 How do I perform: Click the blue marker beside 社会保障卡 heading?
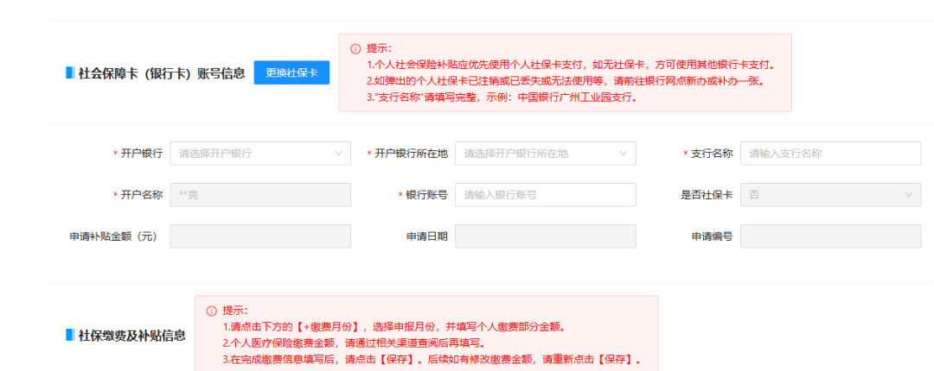pos(70,73)
